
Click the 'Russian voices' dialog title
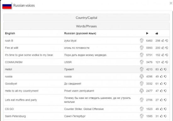(x=24, y=5)
